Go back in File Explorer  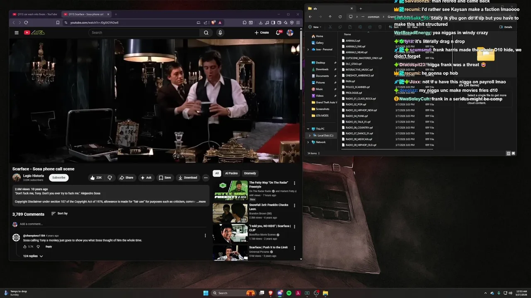[310, 17]
